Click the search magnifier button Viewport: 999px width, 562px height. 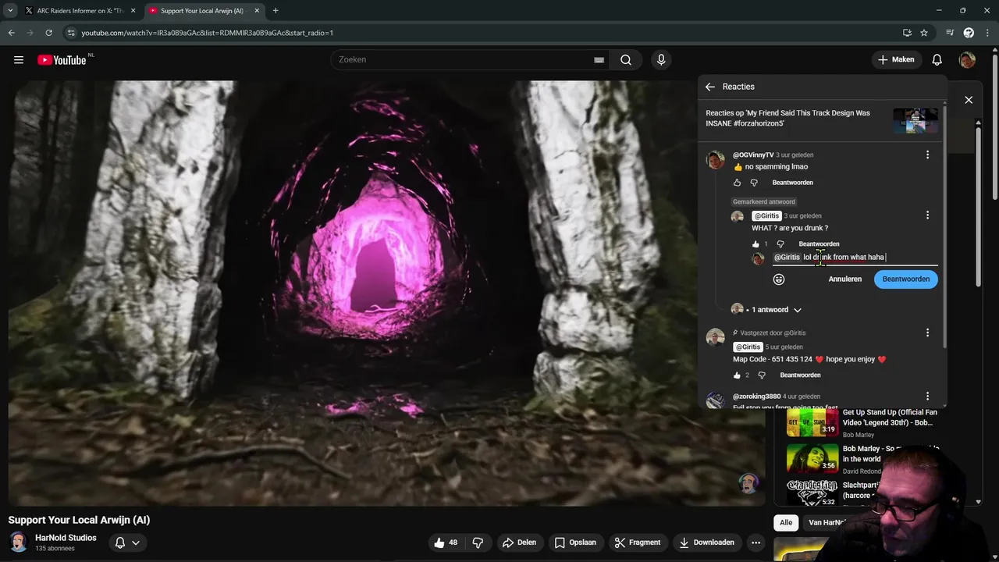(x=626, y=60)
